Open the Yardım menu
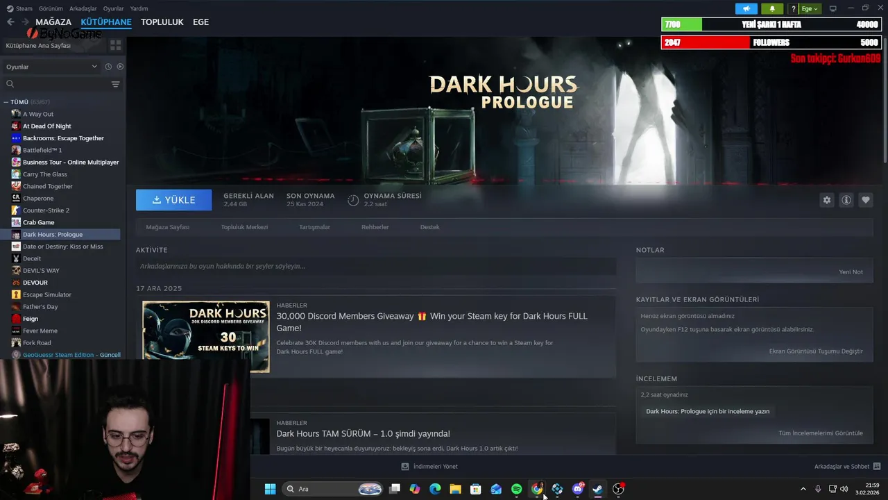Viewport: 888px width, 500px height. coord(139,9)
